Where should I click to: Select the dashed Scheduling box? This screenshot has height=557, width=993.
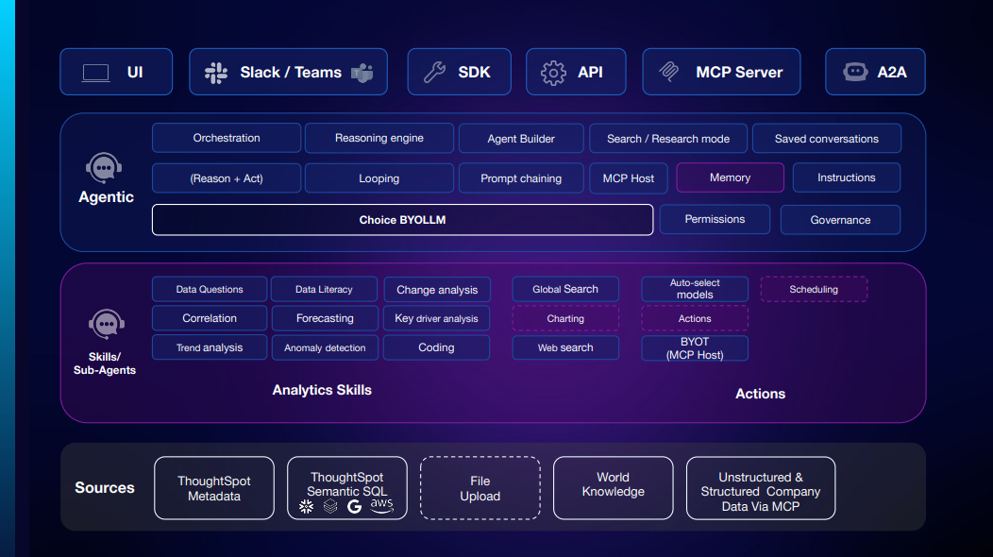pyautogui.click(x=813, y=290)
